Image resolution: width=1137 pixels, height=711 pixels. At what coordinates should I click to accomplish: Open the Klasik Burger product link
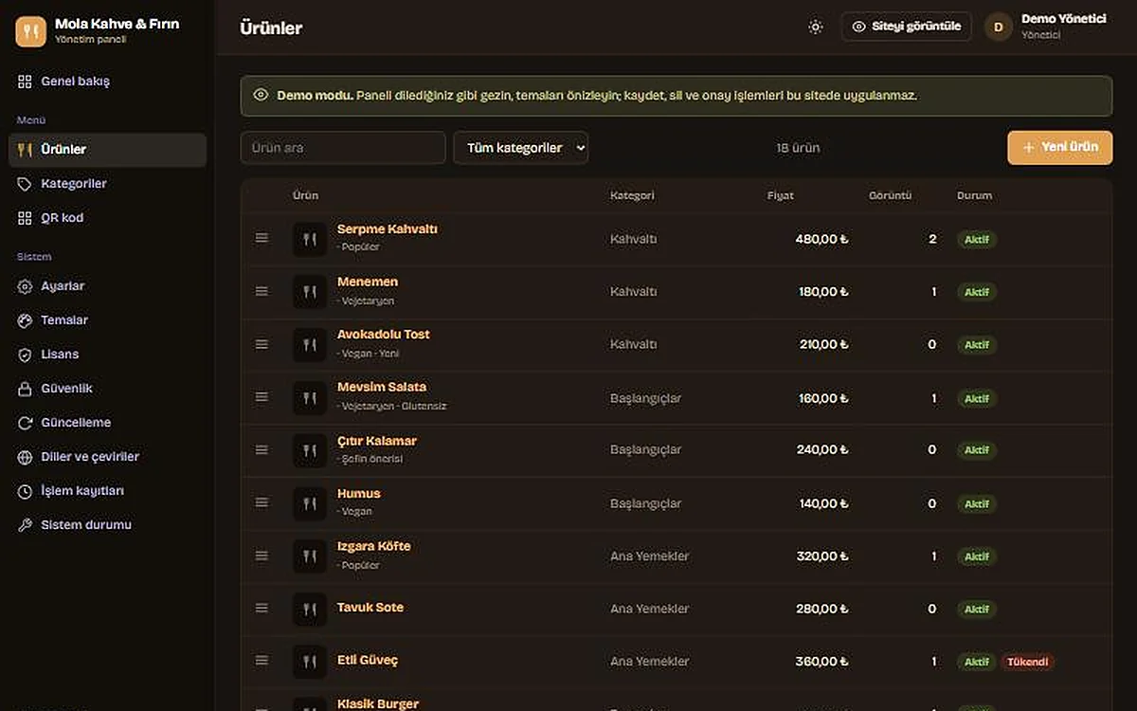(x=378, y=704)
